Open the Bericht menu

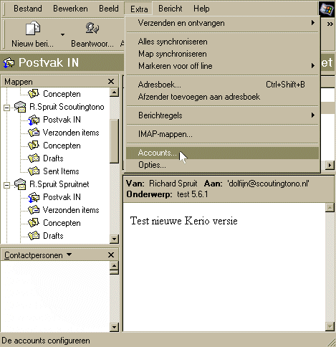tap(171, 9)
